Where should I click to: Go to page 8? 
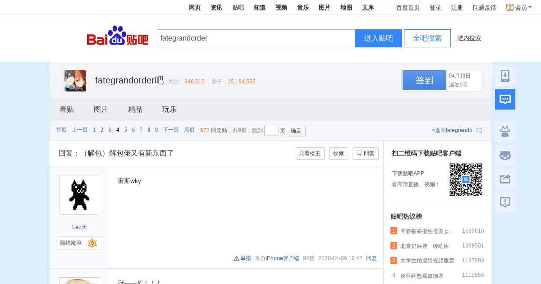point(149,130)
